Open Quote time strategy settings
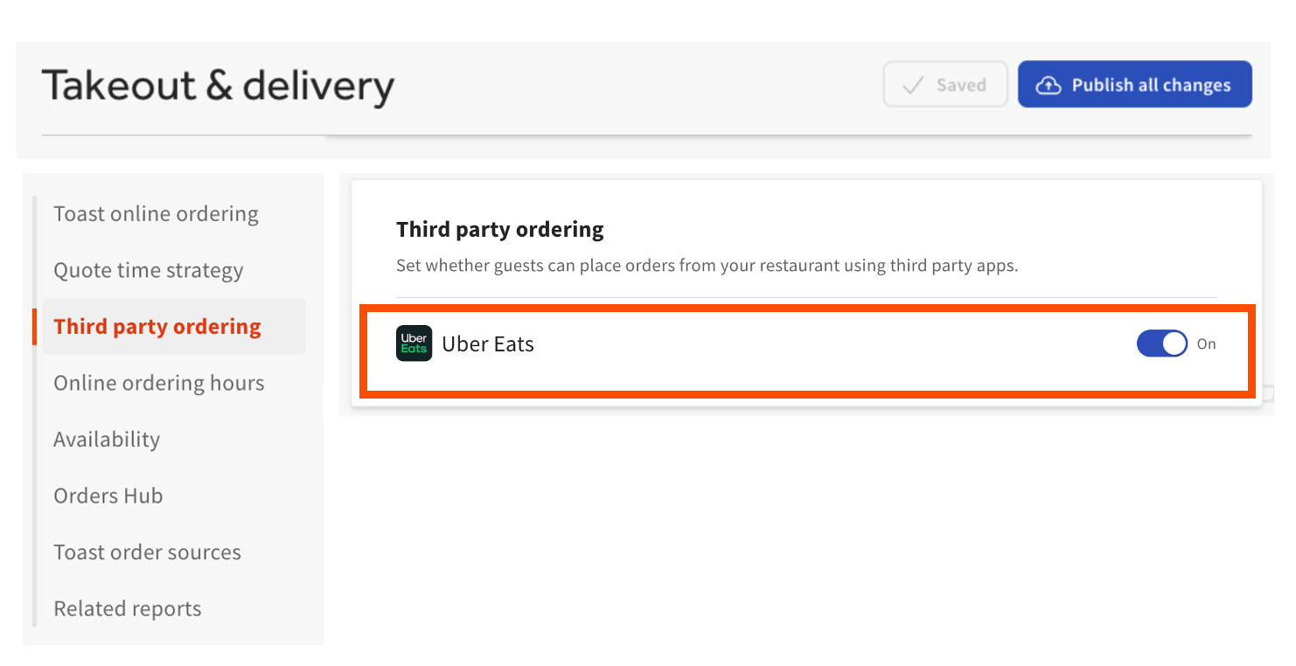 [x=149, y=270]
